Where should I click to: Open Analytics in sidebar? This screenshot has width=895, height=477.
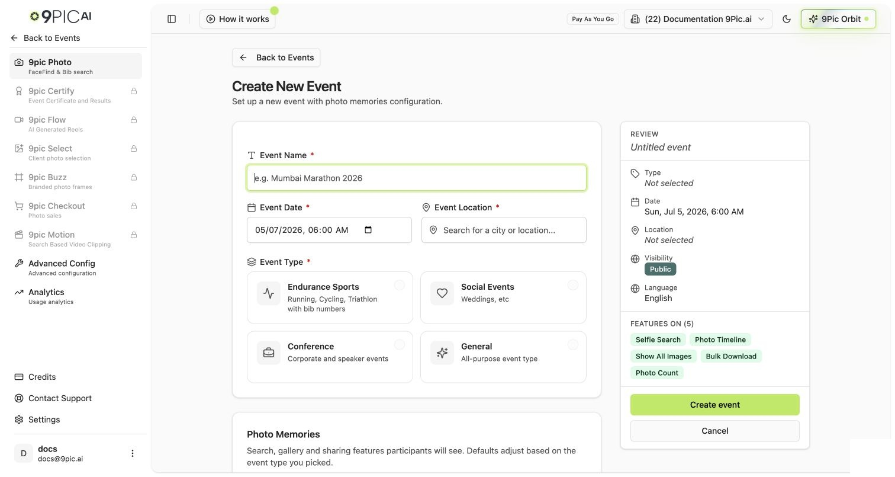point(76,296)
